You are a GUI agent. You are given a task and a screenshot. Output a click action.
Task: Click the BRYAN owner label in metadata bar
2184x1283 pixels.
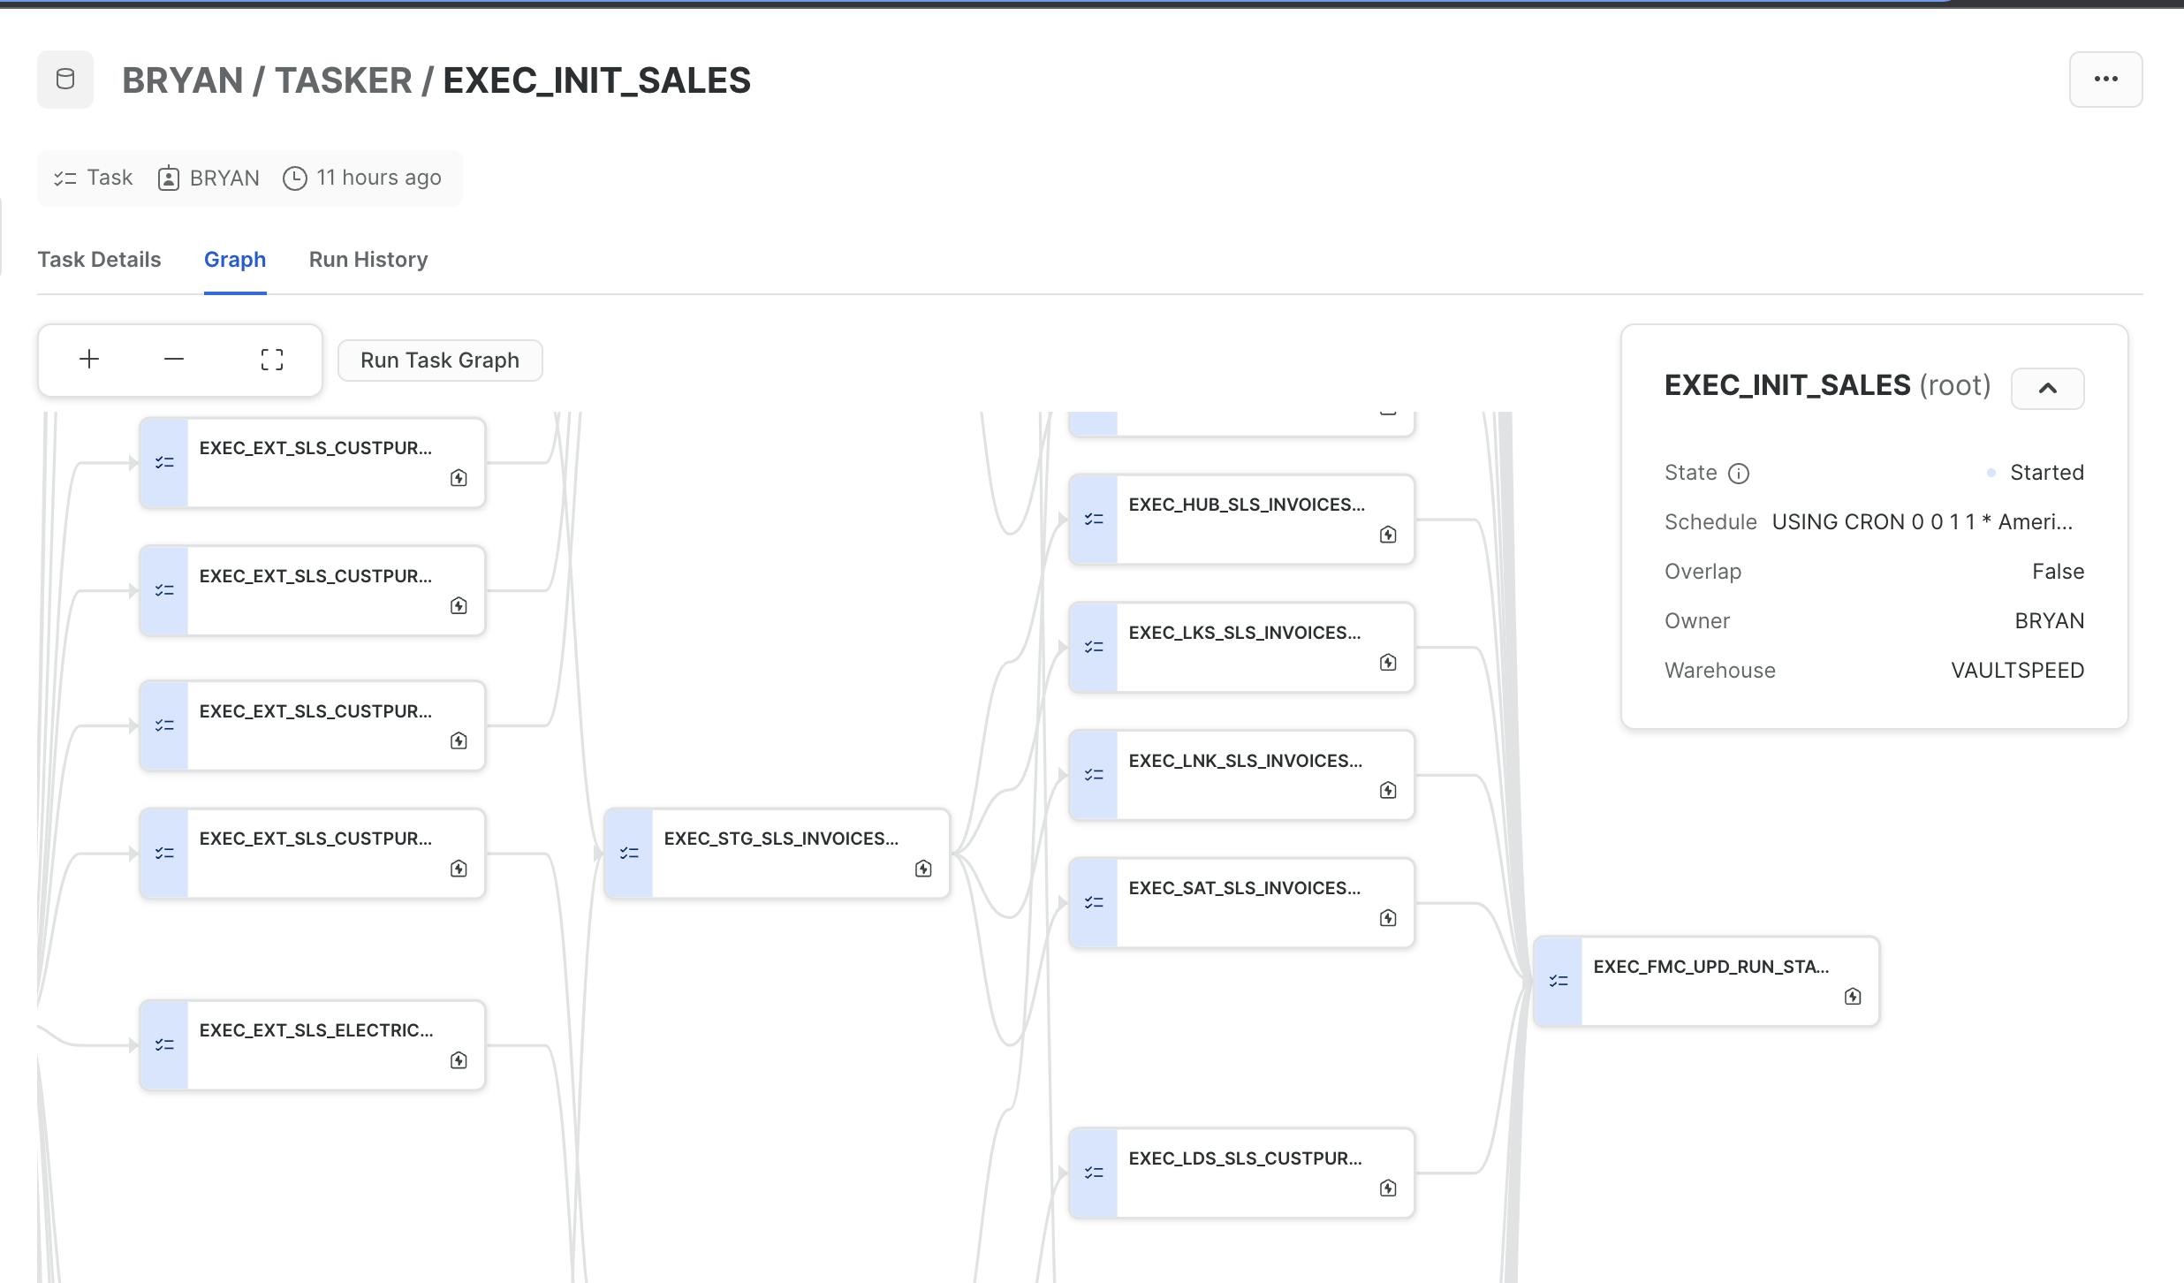coord(224,178)
